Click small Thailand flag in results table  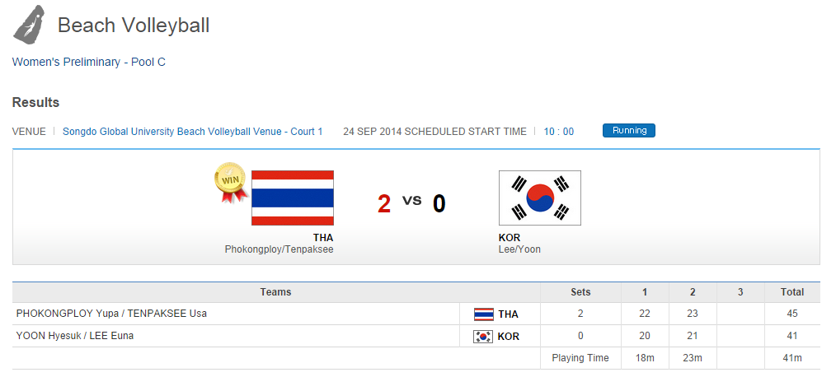[x=484, y=314]
